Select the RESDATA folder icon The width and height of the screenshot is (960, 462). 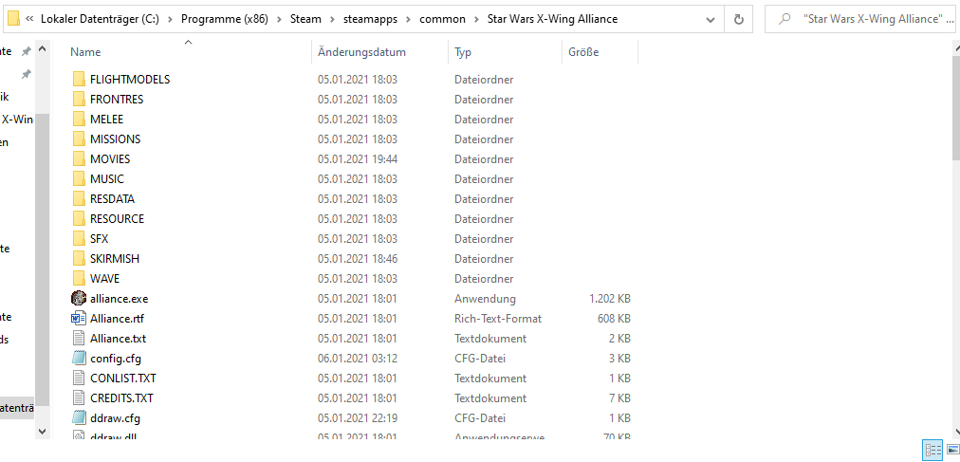click(79, 199)
